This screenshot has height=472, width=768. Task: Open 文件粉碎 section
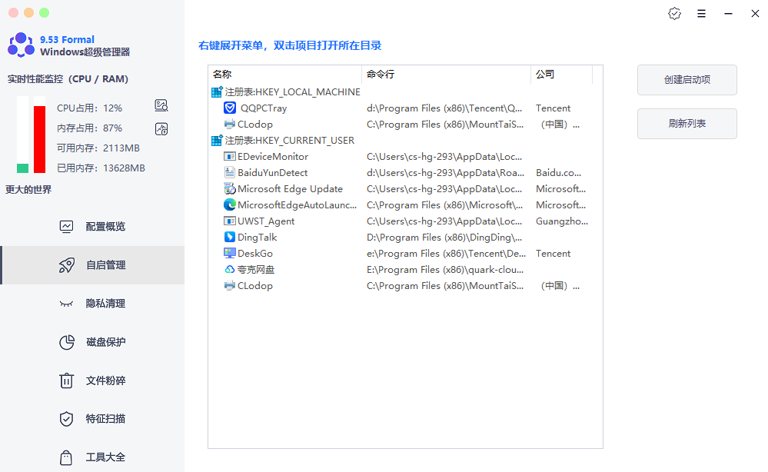[x=93, y=381]
